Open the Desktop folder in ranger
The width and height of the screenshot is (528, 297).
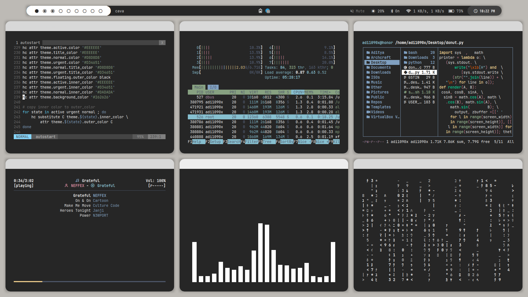pyautogui.click(x=378, y=62)
